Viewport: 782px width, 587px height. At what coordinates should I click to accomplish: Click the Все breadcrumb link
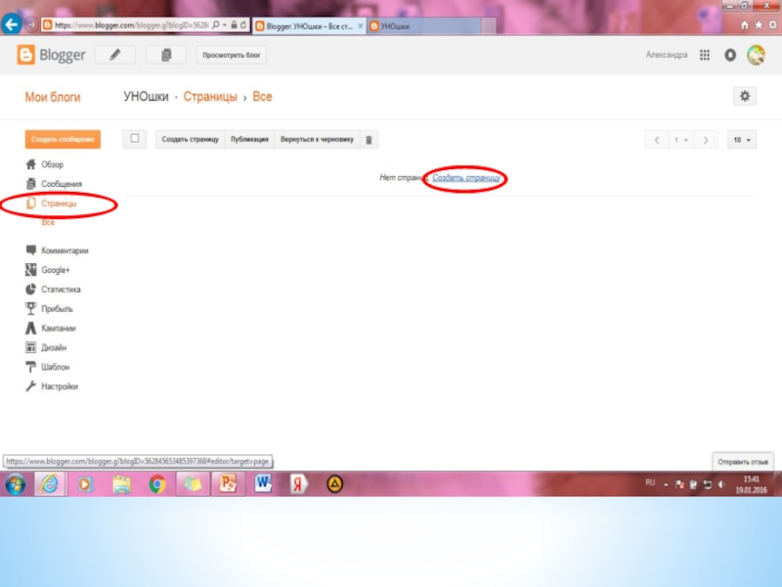262,96
